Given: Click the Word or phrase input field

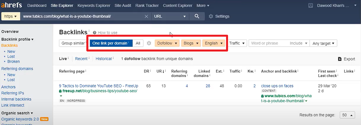Looking at the screenshot, I should (x=268, y=43).
